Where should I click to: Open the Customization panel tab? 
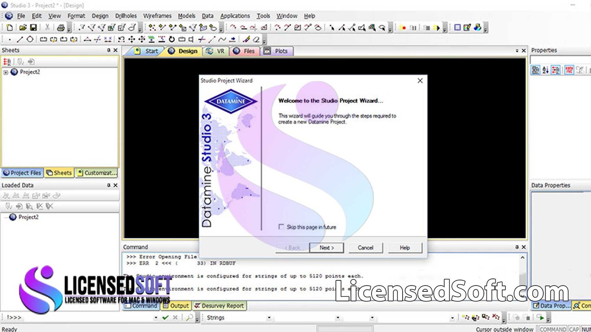tap(97, 173)
